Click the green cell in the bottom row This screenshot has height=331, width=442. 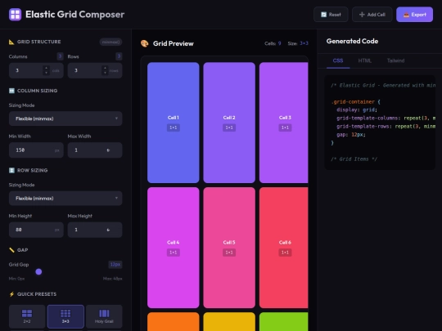283,321
